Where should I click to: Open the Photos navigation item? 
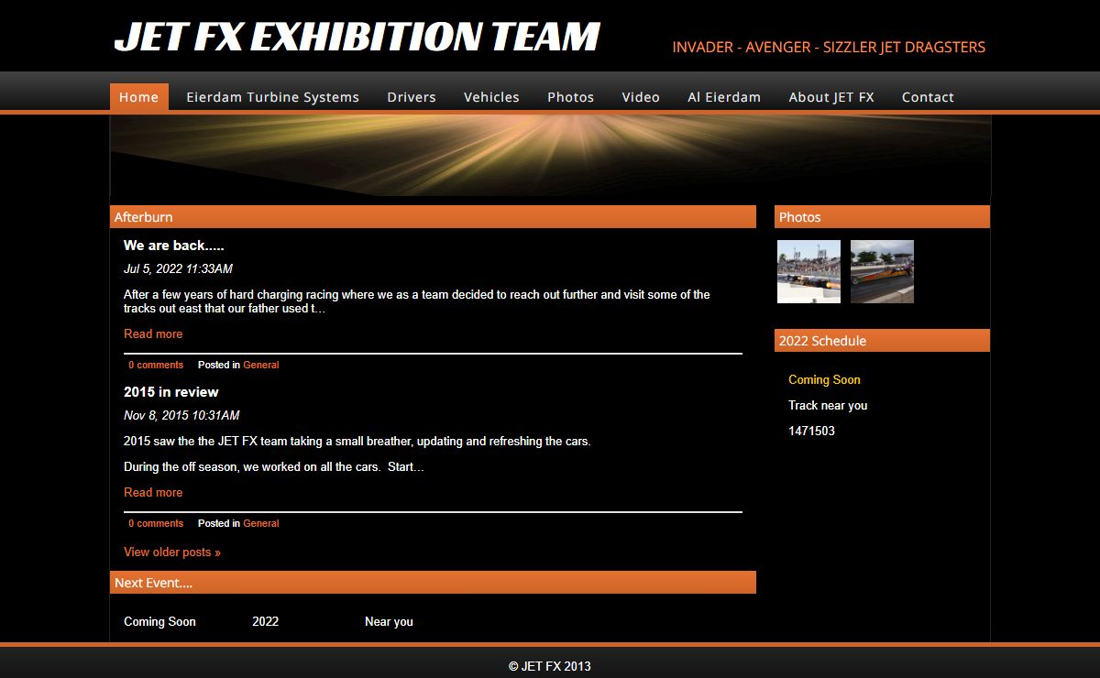click(570, 97)
